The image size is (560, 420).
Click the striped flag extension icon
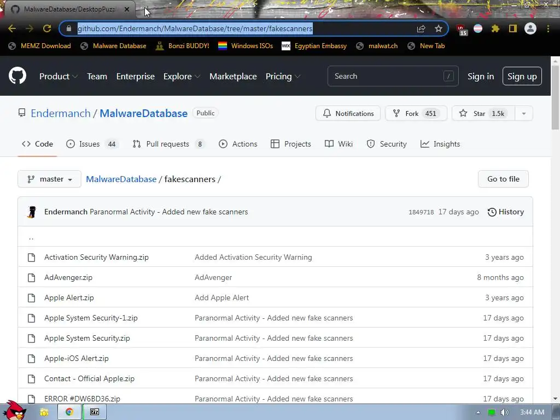point(478,28)
